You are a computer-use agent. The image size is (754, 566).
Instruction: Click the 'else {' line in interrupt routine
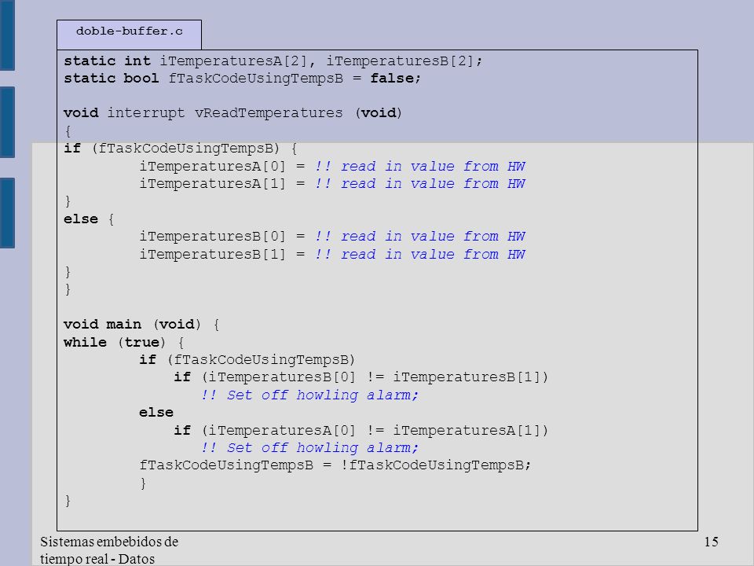tap(89, 219)
